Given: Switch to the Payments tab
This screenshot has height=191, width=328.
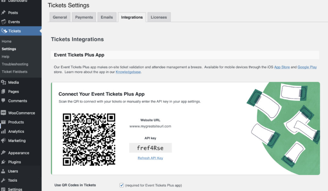Looking at the screenshot, I should point(84,17).
